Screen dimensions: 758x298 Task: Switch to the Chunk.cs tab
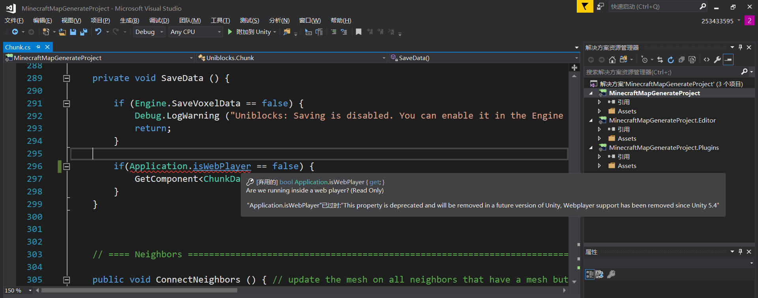click(x=18, y=47)
